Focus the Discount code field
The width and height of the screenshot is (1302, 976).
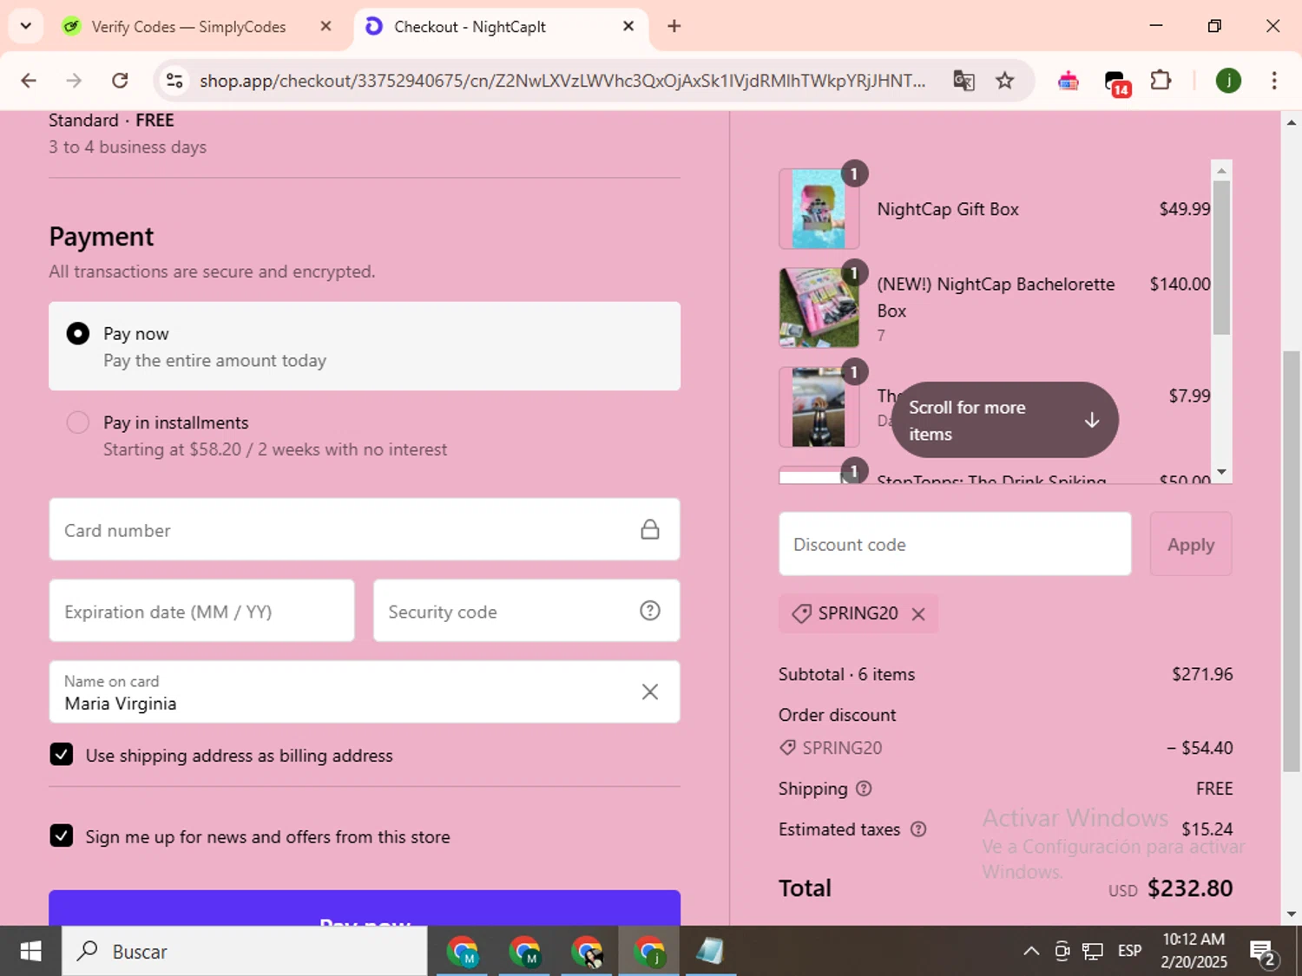[x=955, y=544]
